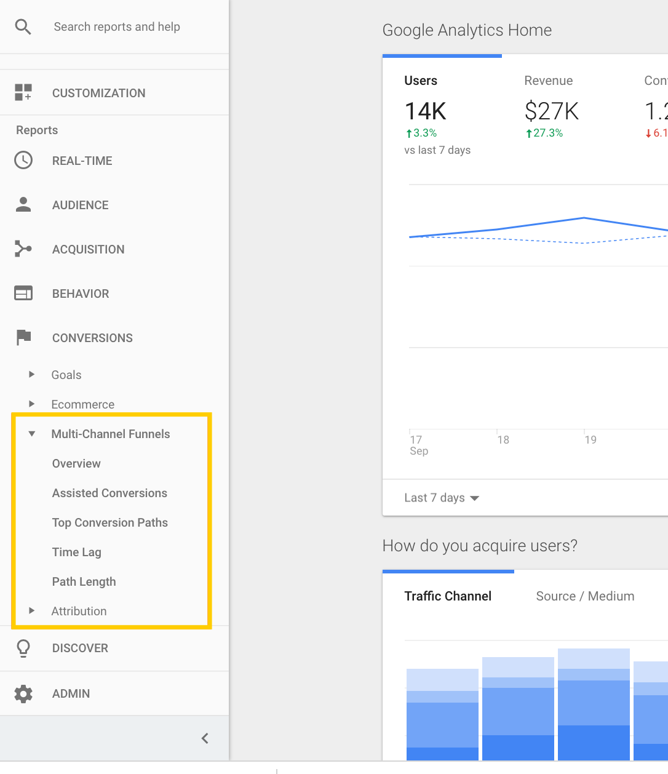Click the Real-Time clock icon
668x774 pixels.
click(x=23, y=160)
